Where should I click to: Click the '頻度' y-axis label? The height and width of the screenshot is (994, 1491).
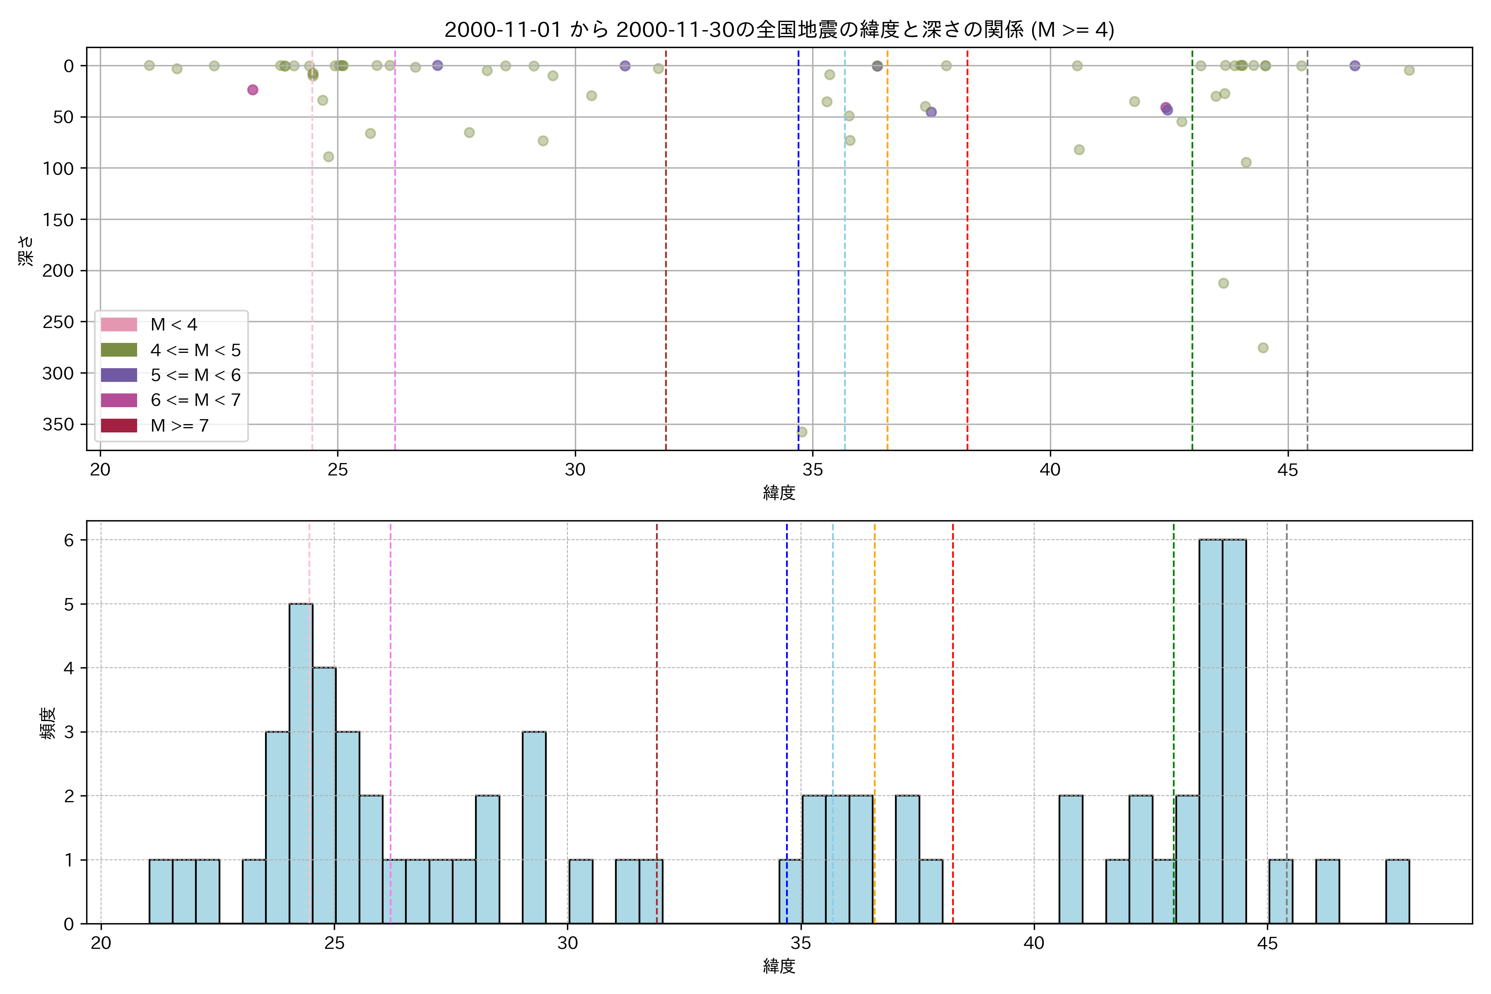pos(48,723)
